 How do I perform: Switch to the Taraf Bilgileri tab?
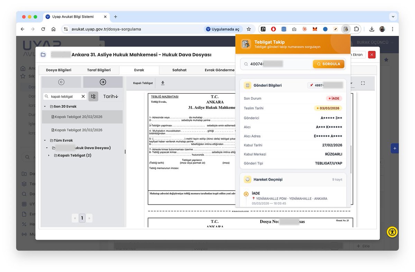pyautogui.click(x=99, y=70)
